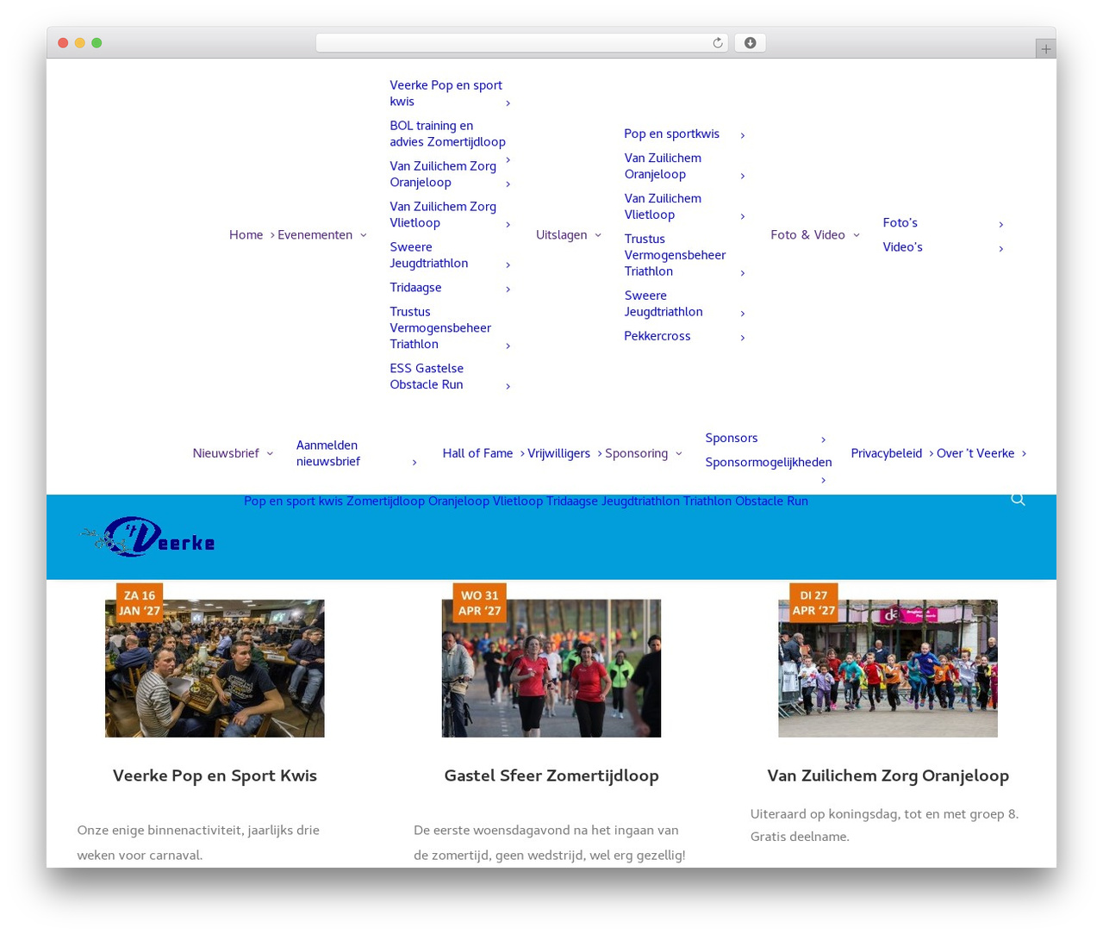Open the Privacybeleid menu item
Viewport: 1103px width, 934px height.
[886, 453]
